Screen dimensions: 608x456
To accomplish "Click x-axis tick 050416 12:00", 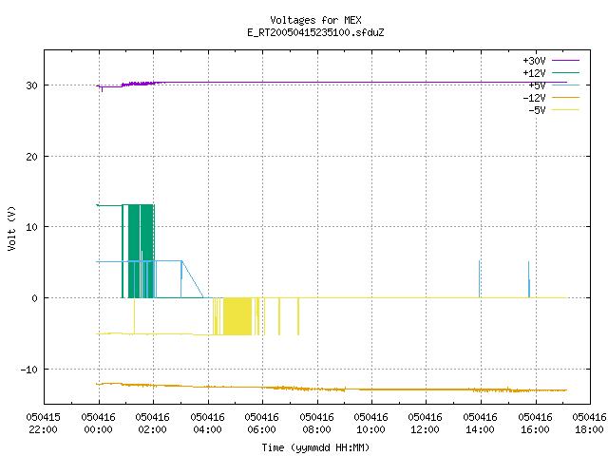I will [x=426, y=424].
